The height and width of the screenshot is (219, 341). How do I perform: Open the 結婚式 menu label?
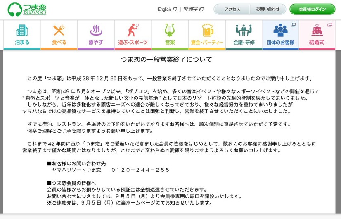coord(317,43)
